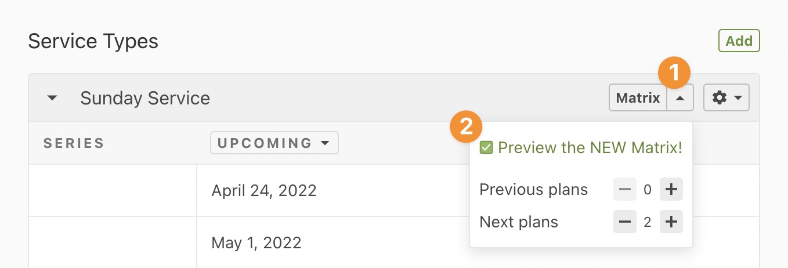The height and width of the screenshot is (268, 788).
Task: Click the SERIES column header
Action: point(74,143)
